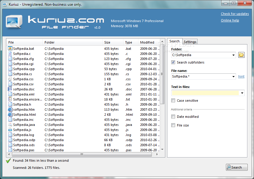Click the Softpedia.pas file icon
This screenshot has width=254, height=179.
pos(10,150)
